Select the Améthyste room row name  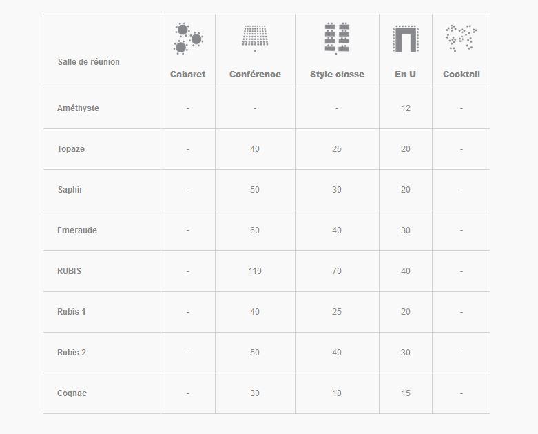(x=78, y=108)
